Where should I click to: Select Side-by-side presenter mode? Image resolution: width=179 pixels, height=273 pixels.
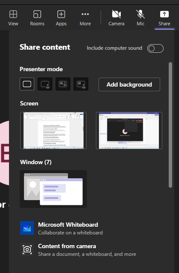63,84
